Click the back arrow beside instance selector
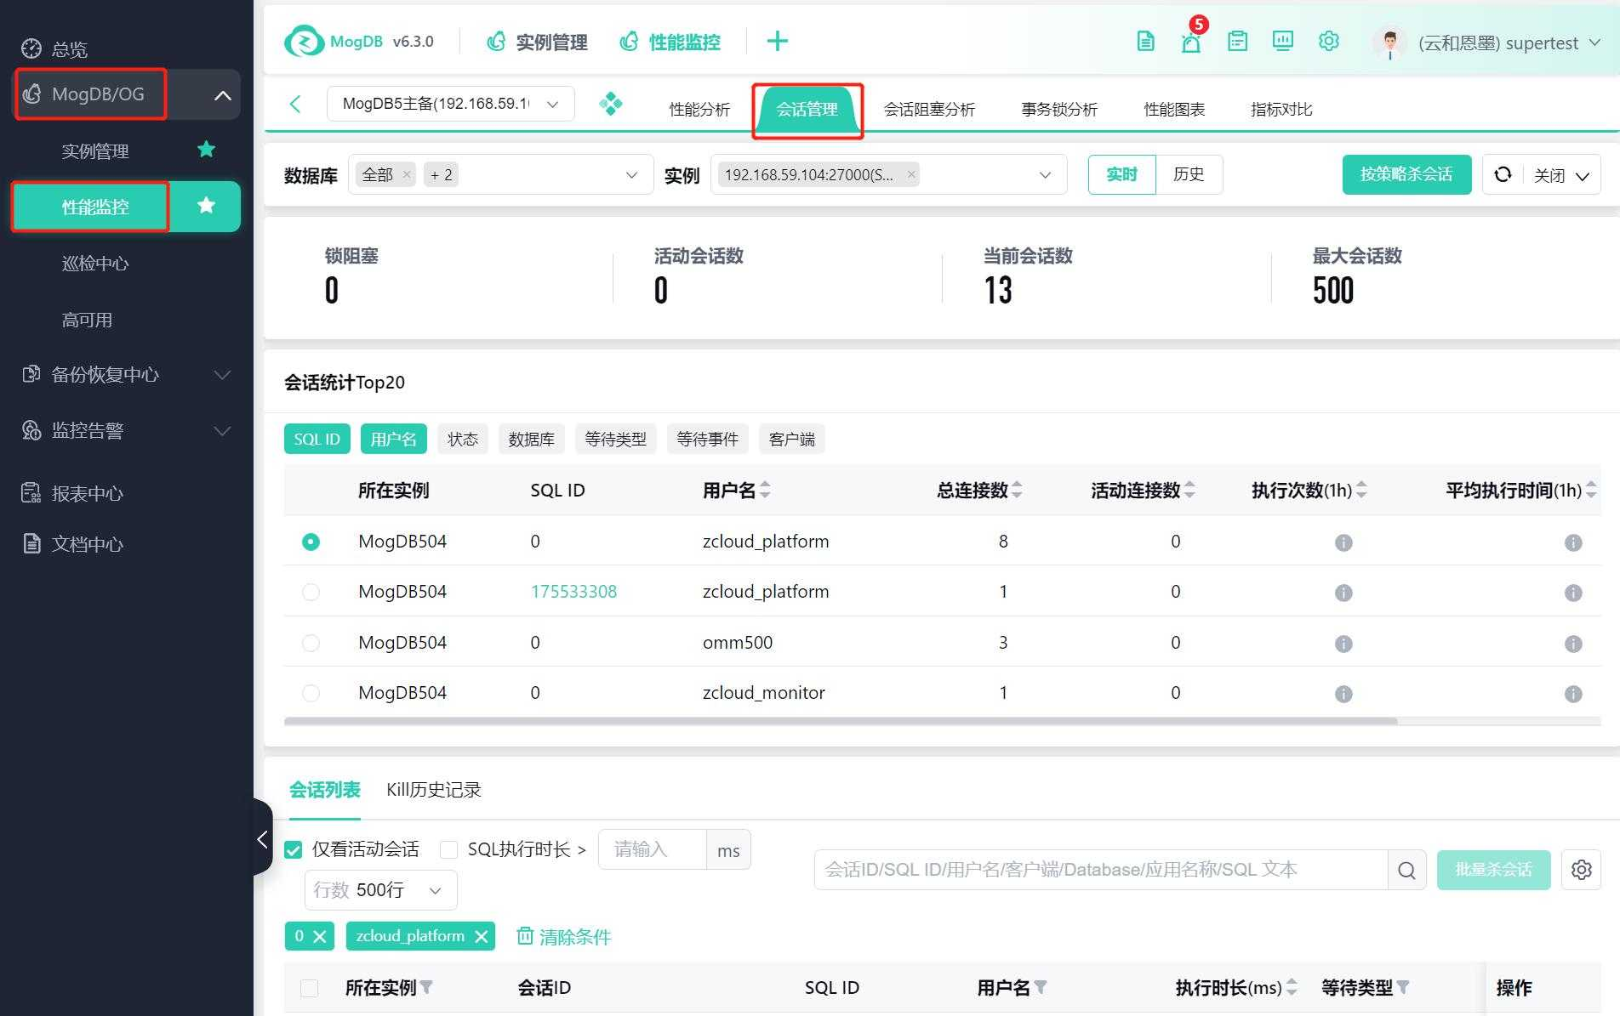The height and width of the screenshot is (1016, 1620). coord(295,104)
